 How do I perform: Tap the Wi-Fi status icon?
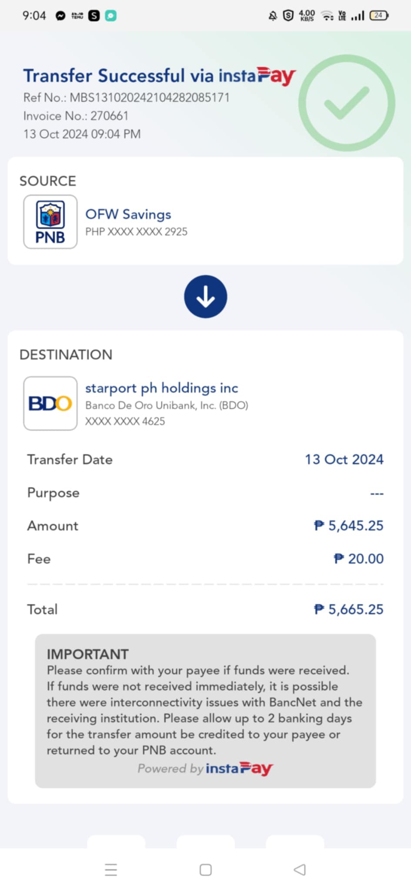coord(327,16)
